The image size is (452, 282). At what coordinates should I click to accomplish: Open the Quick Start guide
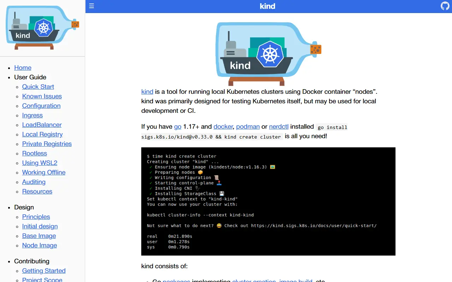tap(38, 87)
